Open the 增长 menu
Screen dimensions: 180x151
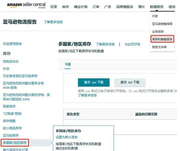point(141,7)
